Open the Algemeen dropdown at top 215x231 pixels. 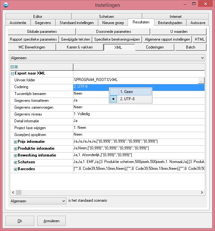tap(107, 58)
